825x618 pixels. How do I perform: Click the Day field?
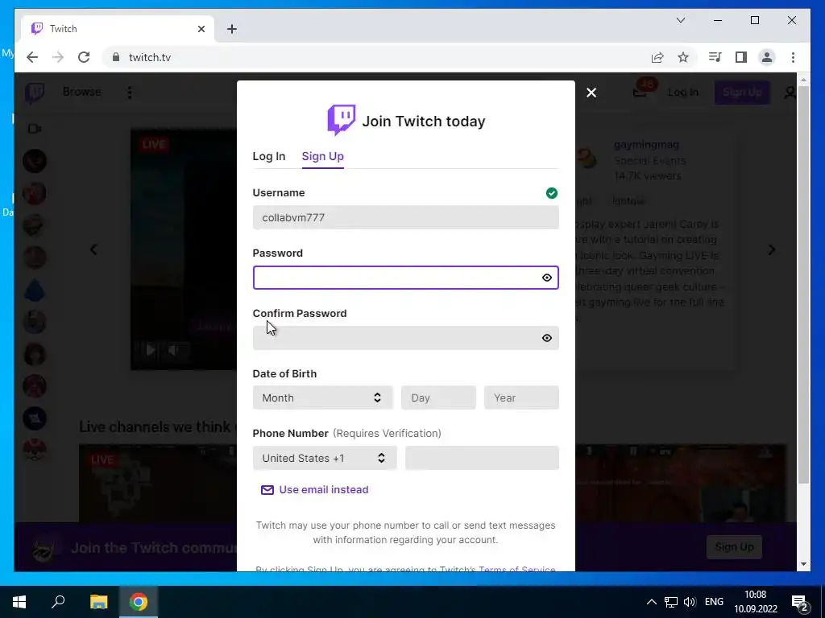[438, 398]
